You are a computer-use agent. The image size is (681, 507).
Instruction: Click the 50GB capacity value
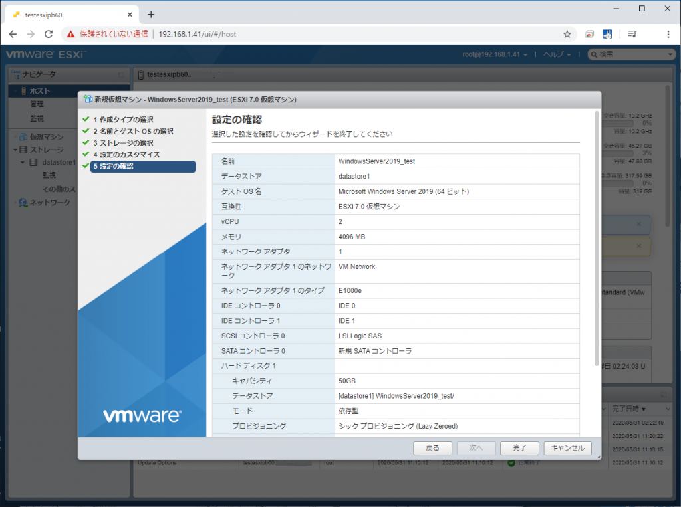[x=347, y=381]
